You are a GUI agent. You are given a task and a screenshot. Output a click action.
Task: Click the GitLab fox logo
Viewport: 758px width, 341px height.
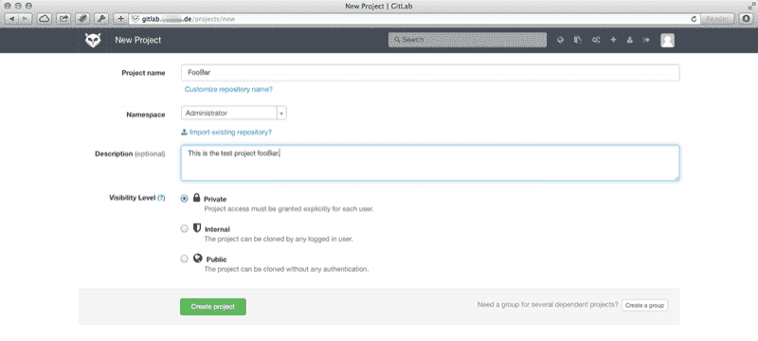click(93, 40)
